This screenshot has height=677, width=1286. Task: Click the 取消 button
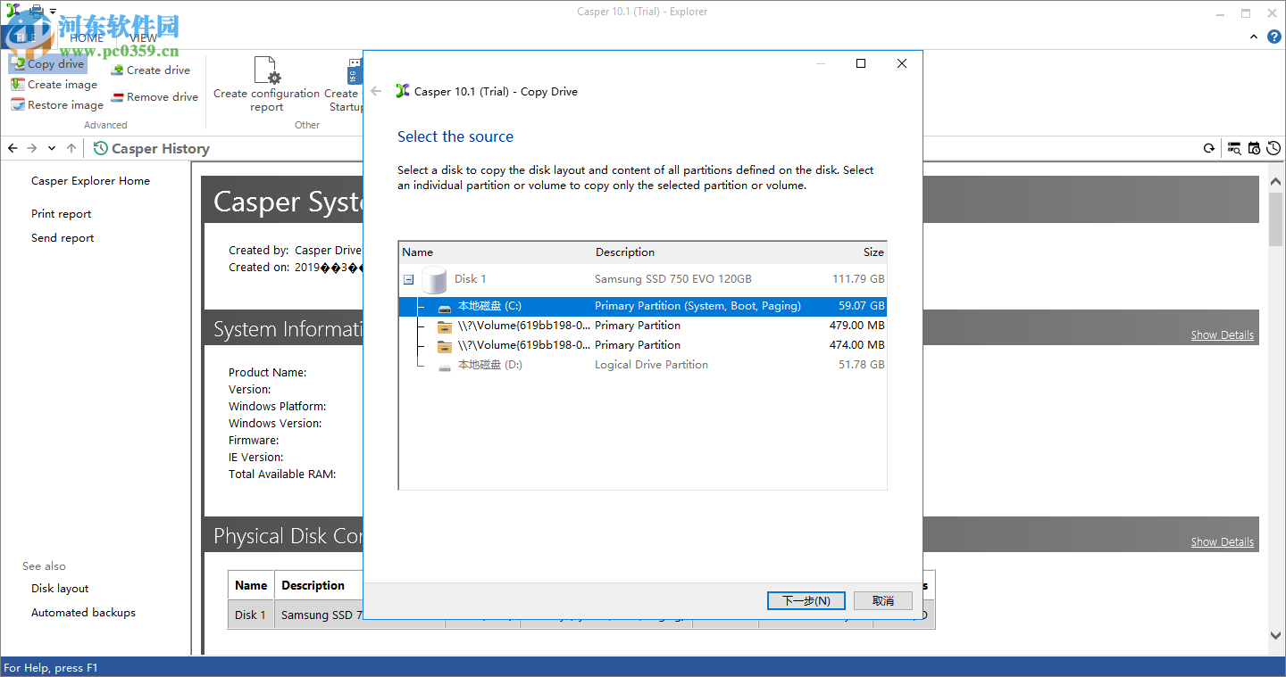pos(883,601)
